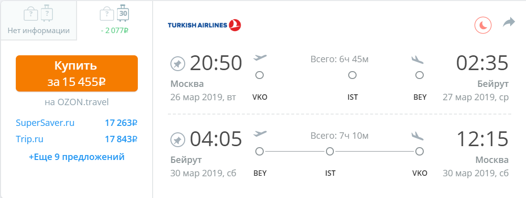Click the return takeoff plane icon
This screenshot has height=198, width=526.
click(260, 134)
